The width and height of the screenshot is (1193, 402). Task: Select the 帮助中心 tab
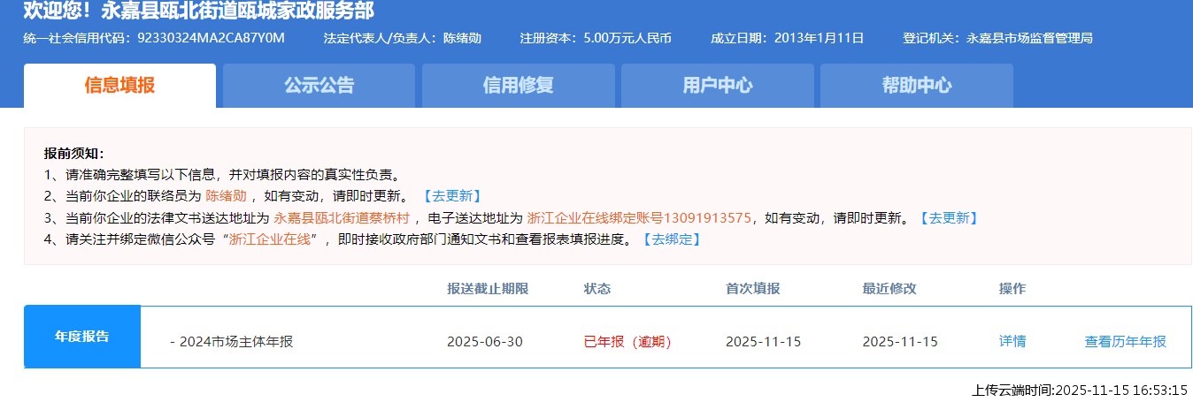[x=916, y=86]
